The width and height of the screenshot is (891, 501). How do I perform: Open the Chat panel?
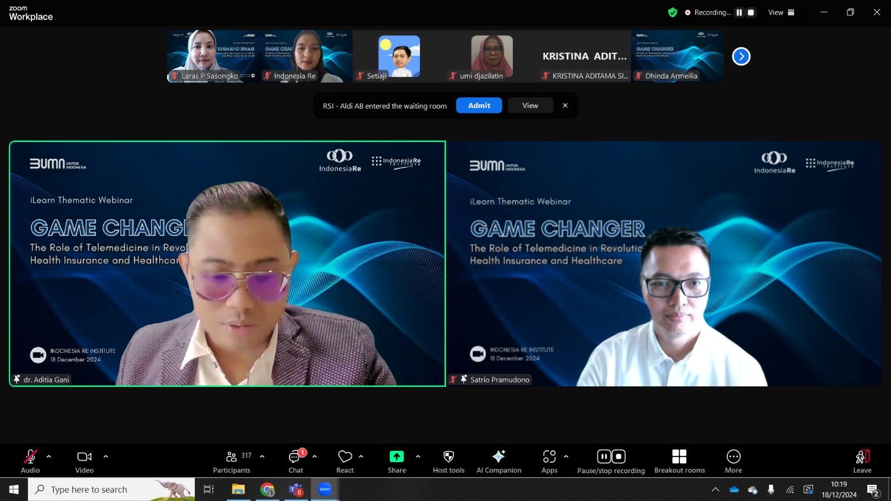(x=296, y=461)
